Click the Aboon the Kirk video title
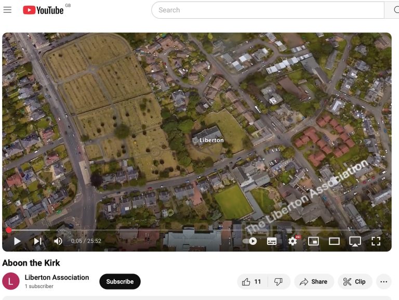Viewport: 399px width, 300px height. pyautogui.click(x=31, y=263)
